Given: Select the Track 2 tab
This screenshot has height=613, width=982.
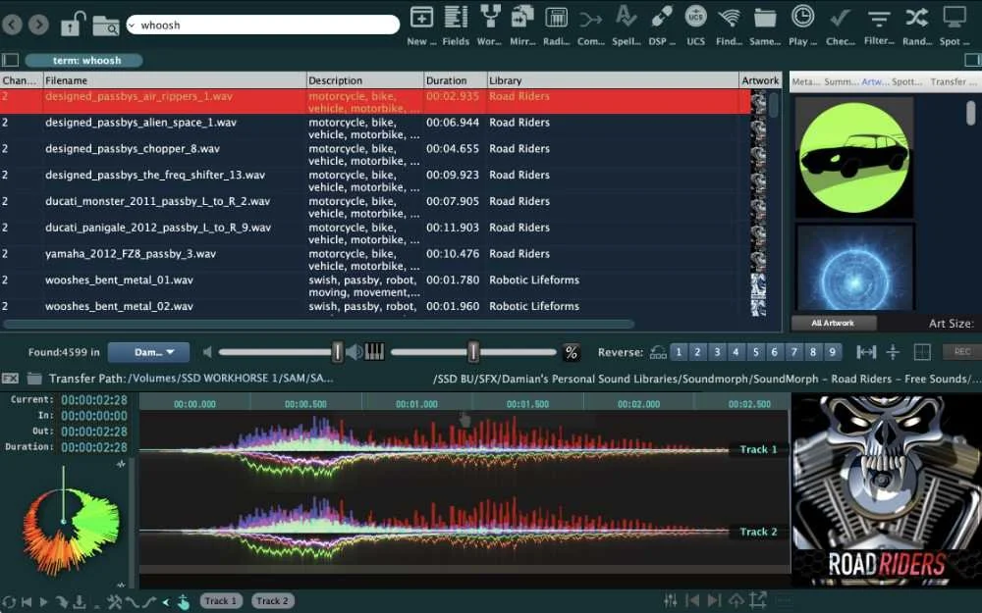Looking at the screenshot, I should (272, 600).
